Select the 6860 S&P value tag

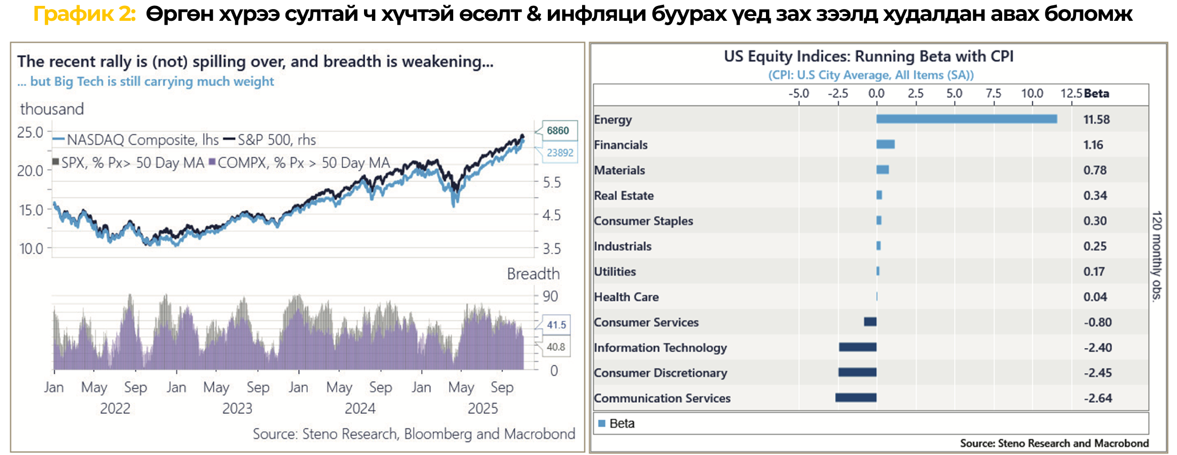click(x=557, y=131)
